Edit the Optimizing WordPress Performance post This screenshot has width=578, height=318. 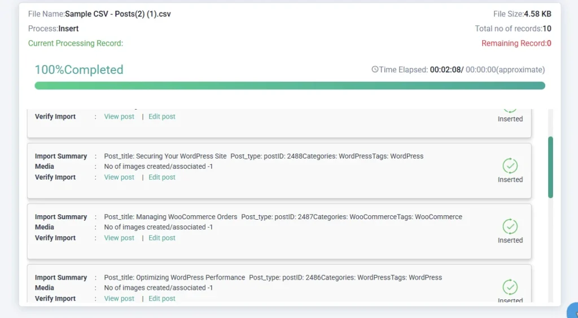tap(162, 299)
